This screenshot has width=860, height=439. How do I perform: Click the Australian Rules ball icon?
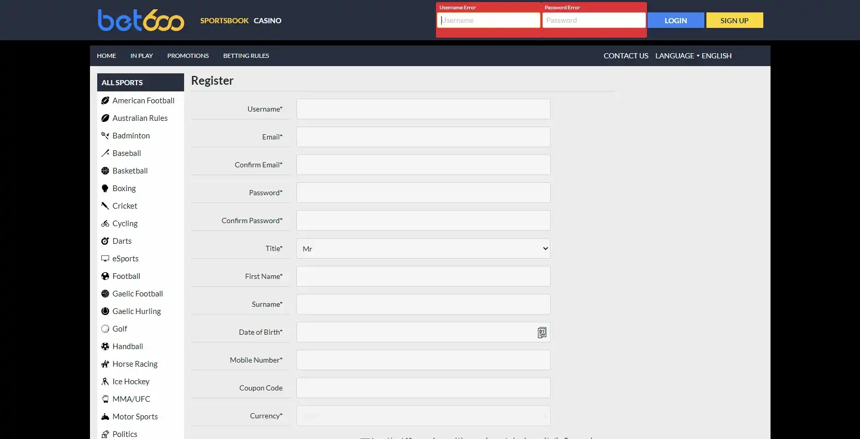105,118
